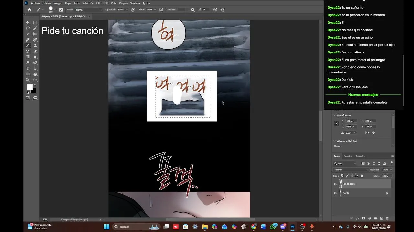The height and width of the screenshot is (232, 414).
Task: Select the Rectangular Marquee tool
Action: [35, 23]
